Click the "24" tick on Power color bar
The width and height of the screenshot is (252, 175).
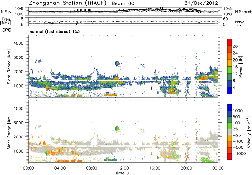[235, 53]
